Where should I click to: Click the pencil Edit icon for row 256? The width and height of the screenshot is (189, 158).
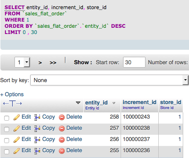pyautogui.click(x=17, y=140)
